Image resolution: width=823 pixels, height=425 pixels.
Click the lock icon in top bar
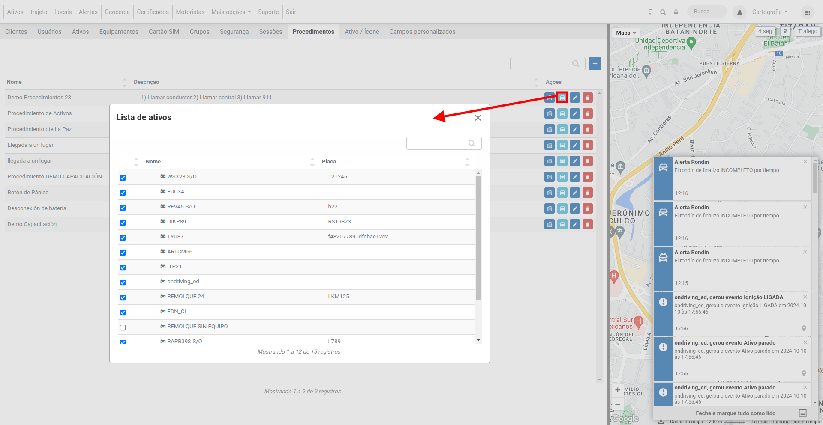pos(676,12)
